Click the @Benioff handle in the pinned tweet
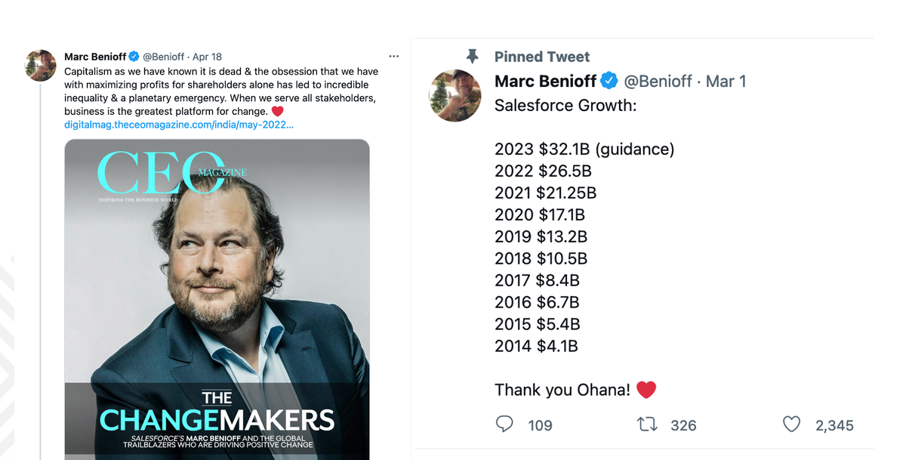This screenshot has width=906, height=460. click(x=658, y=81)
